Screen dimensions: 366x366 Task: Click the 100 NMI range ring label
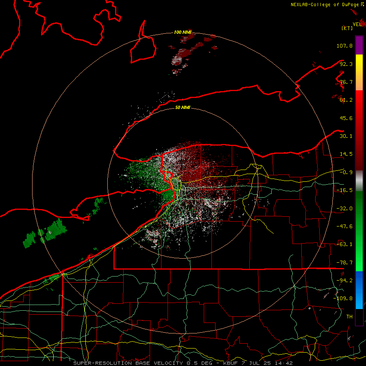coord(183,32)
